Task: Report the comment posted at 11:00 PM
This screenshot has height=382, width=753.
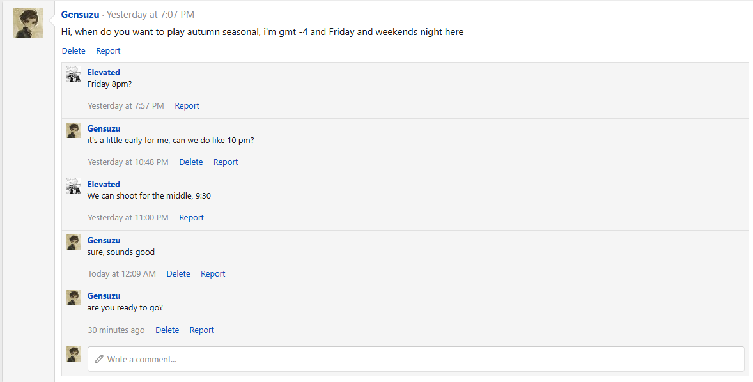Action: coord(191,218)
